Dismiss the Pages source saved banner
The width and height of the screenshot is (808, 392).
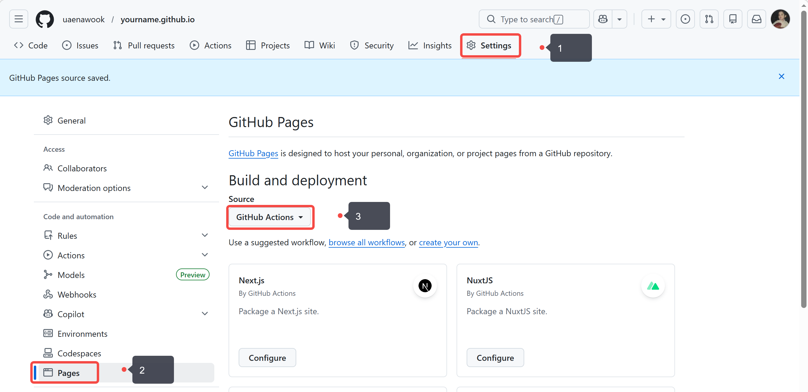click(x=781, y=76)
